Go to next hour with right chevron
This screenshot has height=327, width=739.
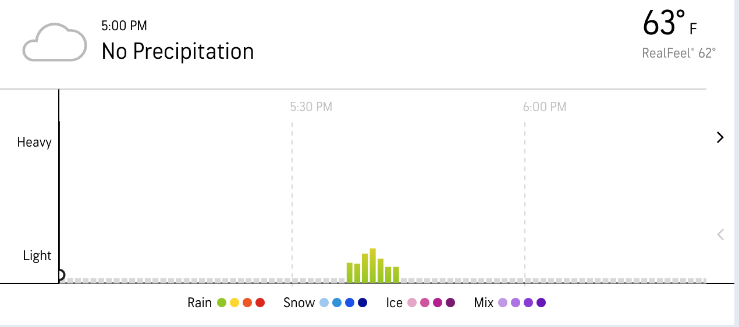coord(720,137)
